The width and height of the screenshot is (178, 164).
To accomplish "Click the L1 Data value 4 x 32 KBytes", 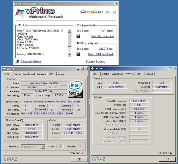I will point(73,125).
